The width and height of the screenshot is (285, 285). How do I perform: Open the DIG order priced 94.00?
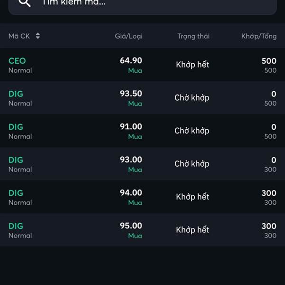pos(142,197)
